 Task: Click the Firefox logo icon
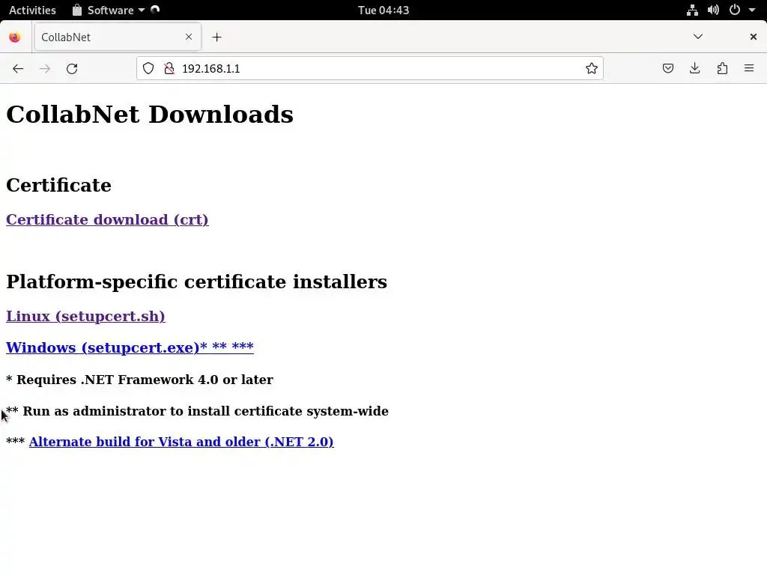click(x=15, y=37)
